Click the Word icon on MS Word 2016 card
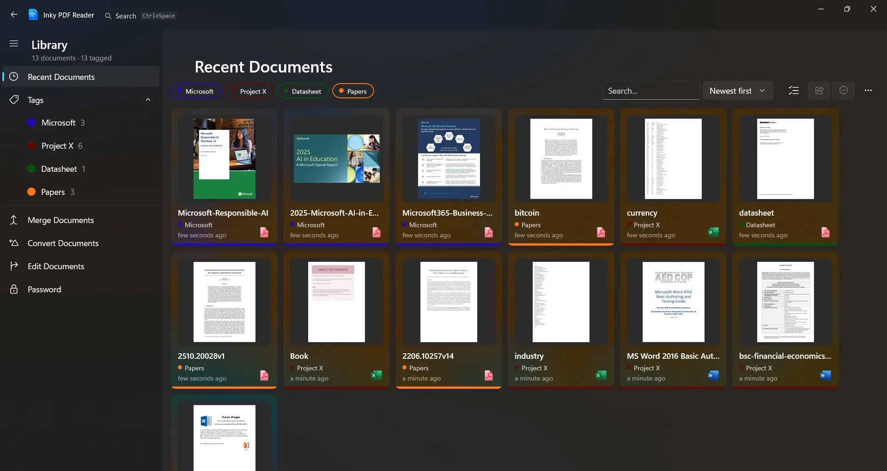This screenshot has width=887, height=471. [x=713, y=375]
